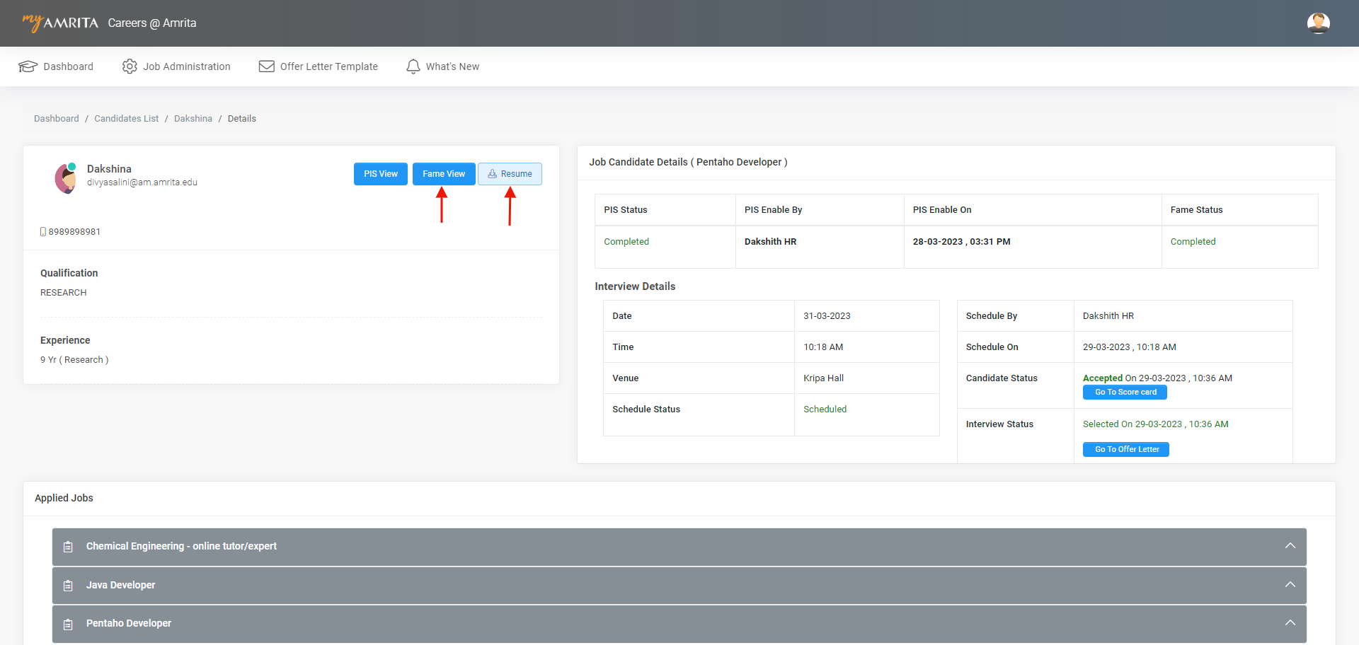Toggle the Pentaho Developer job chevron

[1290, 623]
